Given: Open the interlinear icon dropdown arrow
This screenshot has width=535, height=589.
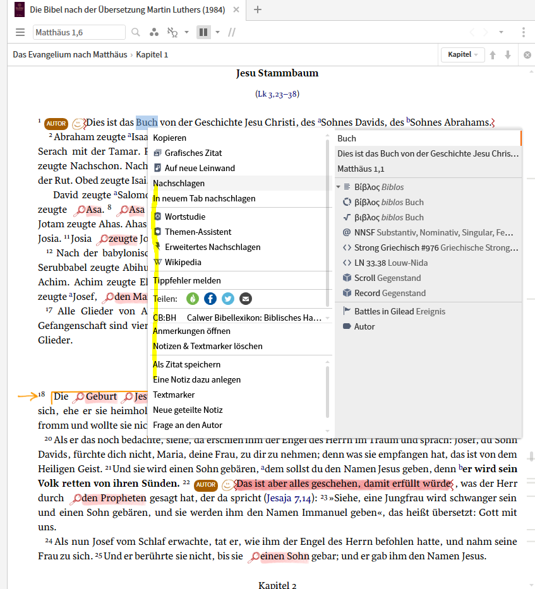Looking at the screenshot, I should [186, 32].
